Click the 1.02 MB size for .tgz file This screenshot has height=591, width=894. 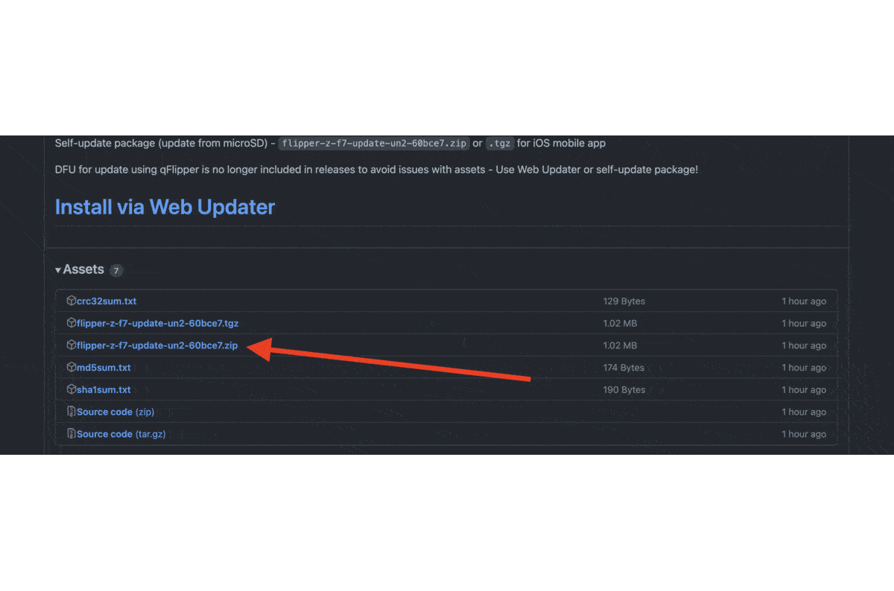click(x=620, y=323)
